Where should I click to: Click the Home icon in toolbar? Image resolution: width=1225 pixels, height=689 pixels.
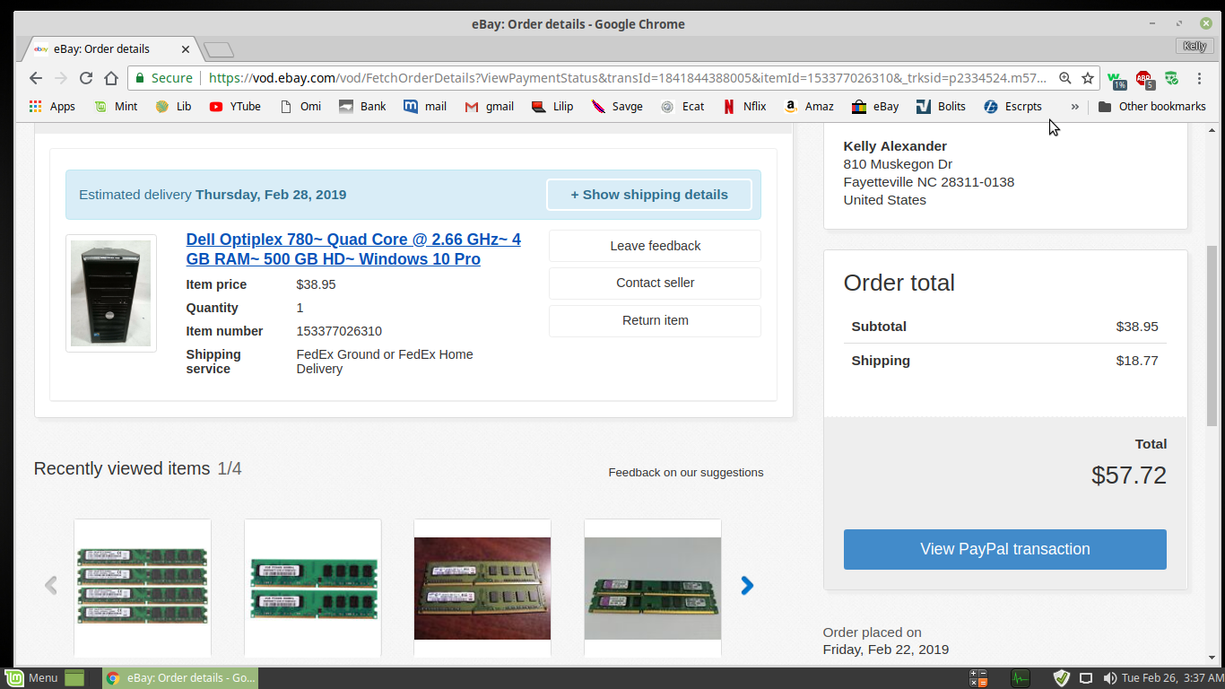click(111, 78)
